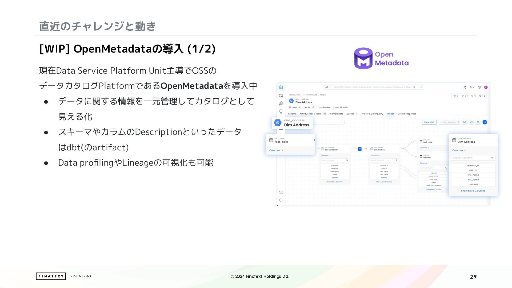Image resolution: width=512 pixels, height=288 pixels.
Task: Click the Raw Customer node title
Action: point(331,150)
